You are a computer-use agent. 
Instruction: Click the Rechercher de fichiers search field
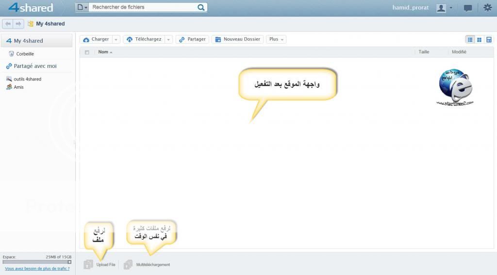143,7
